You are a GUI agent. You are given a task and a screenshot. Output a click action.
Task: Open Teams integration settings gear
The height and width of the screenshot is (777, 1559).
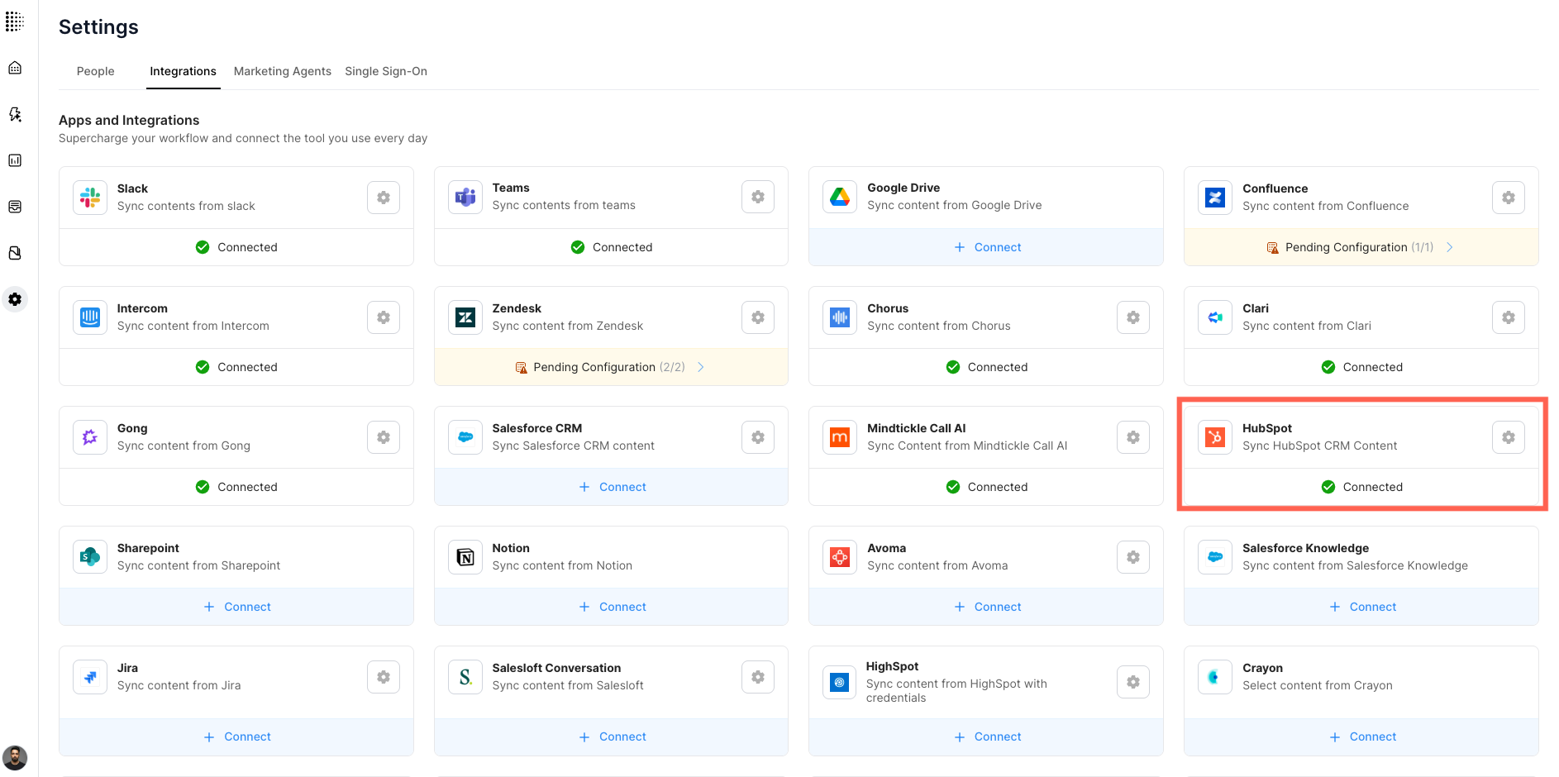point(758,197)
